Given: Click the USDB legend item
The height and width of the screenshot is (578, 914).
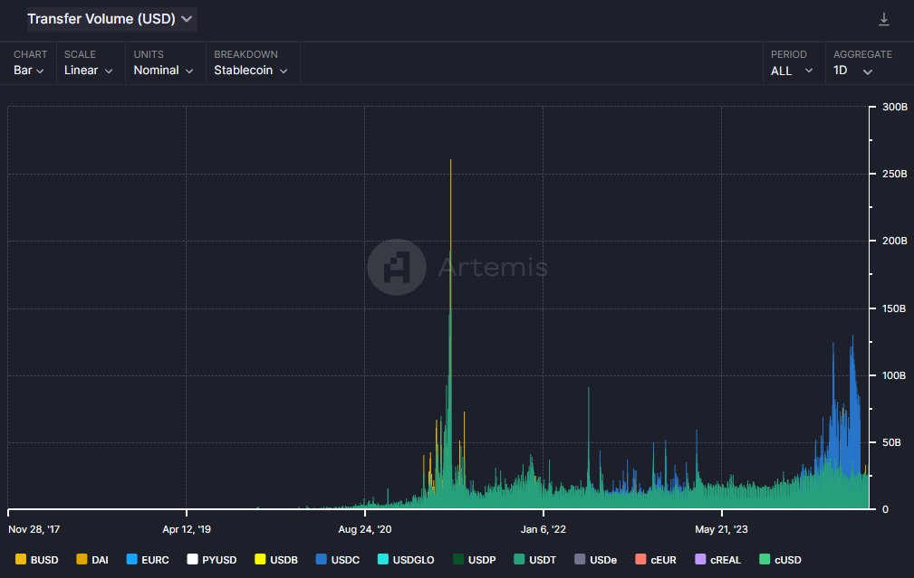Looking at the screenshot, I should pos(276,560).
